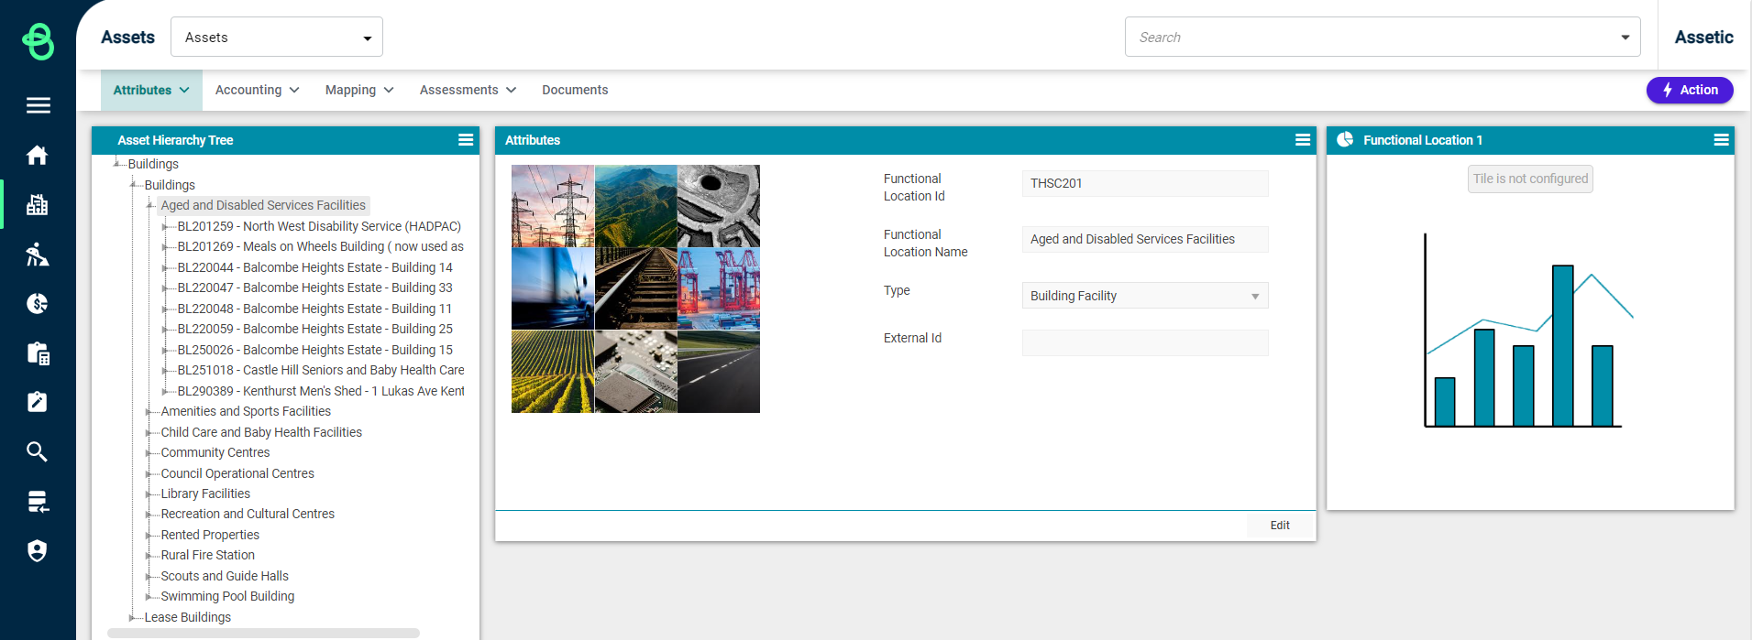The height and width of the screenshot is (640, 1752).
Task: Open the Assessments tab menu
Action: 468,90
